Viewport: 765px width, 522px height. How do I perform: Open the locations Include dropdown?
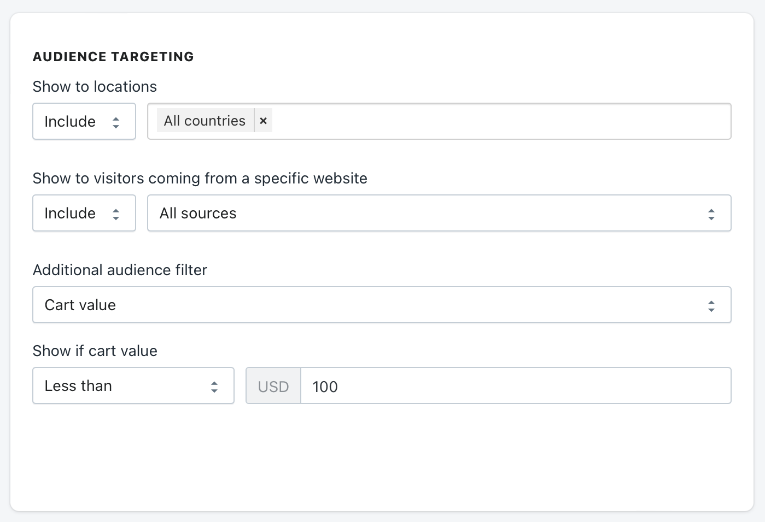click(84, 121)
